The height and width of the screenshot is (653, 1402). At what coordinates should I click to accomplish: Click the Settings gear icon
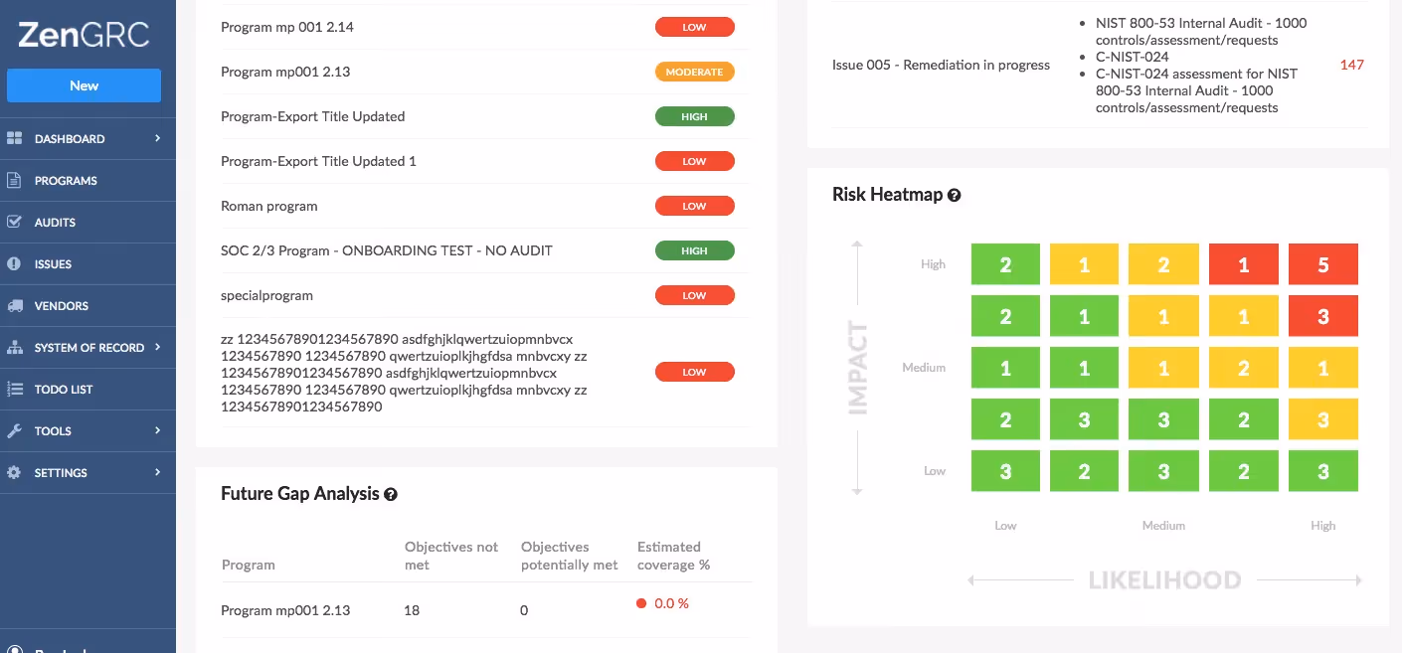(14, 473)
